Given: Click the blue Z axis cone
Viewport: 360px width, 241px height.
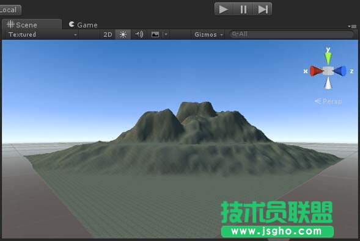Looking at the screenshot, I should 340,71.
